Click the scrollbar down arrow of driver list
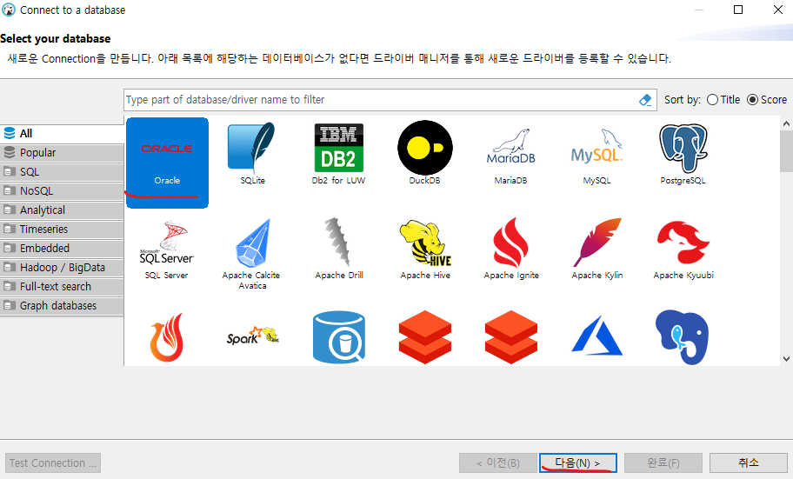 point(786,359)
